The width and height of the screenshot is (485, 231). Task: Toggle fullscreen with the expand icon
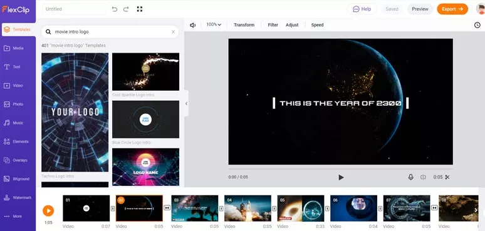(x=140, y=9)
